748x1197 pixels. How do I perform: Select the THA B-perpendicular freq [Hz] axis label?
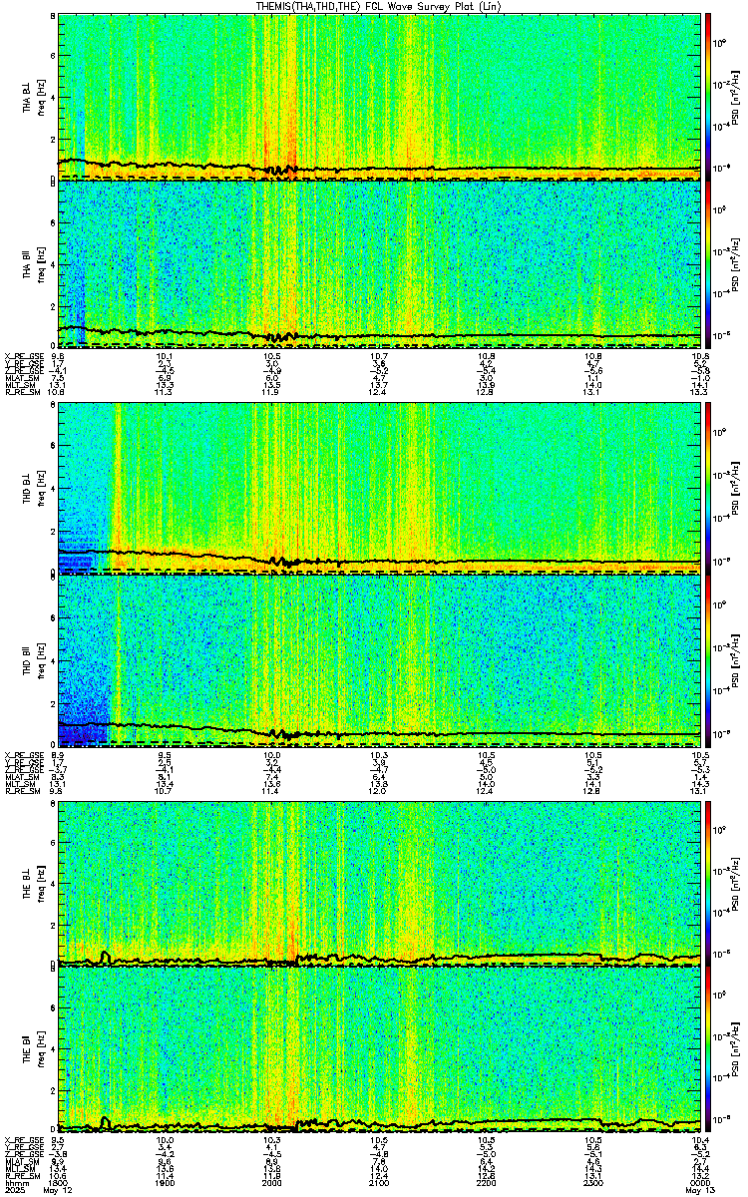pos(40,96)
